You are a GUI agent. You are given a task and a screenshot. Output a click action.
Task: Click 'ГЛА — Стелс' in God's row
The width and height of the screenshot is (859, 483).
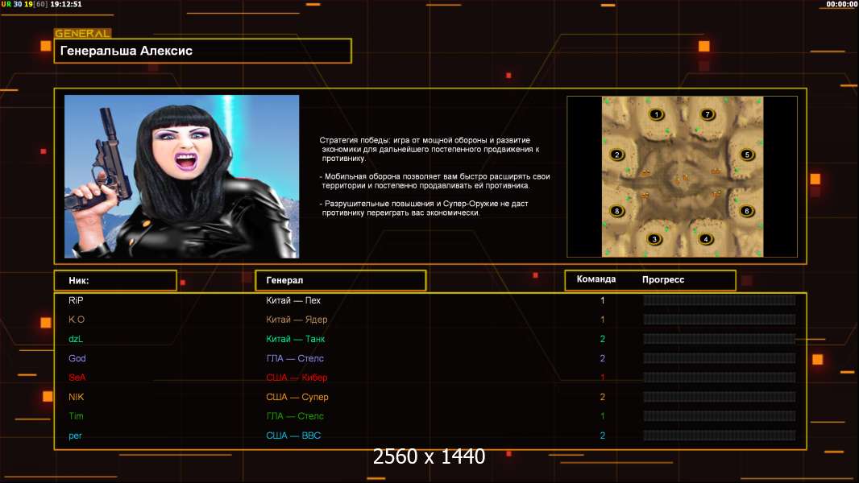[x=295, y=358]
